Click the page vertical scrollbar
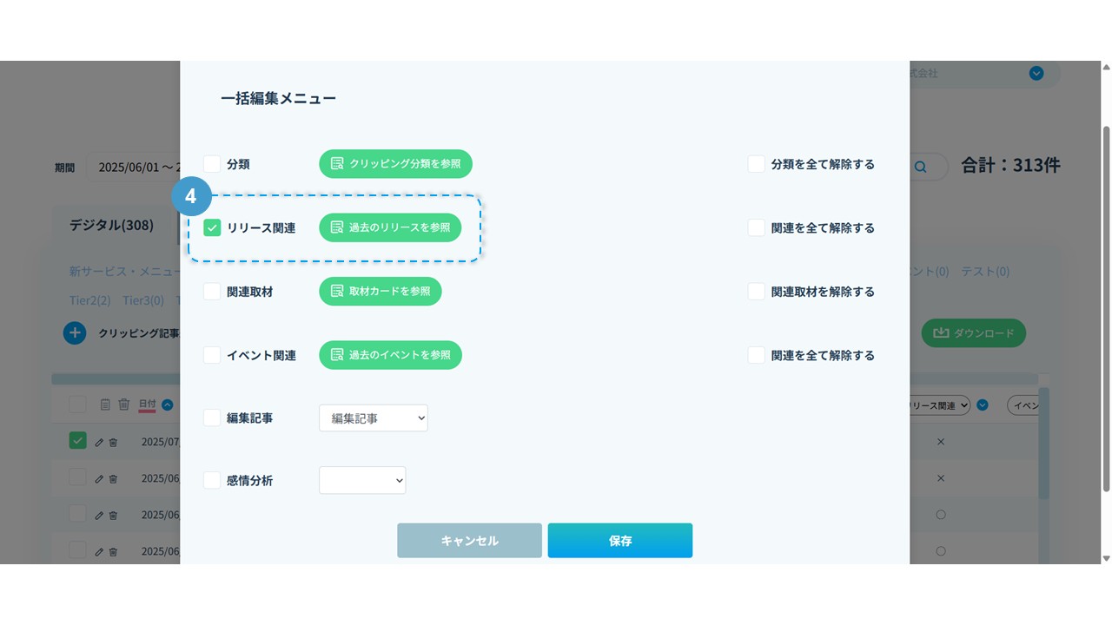The image size is (1112, 625). pos(1106,304)
